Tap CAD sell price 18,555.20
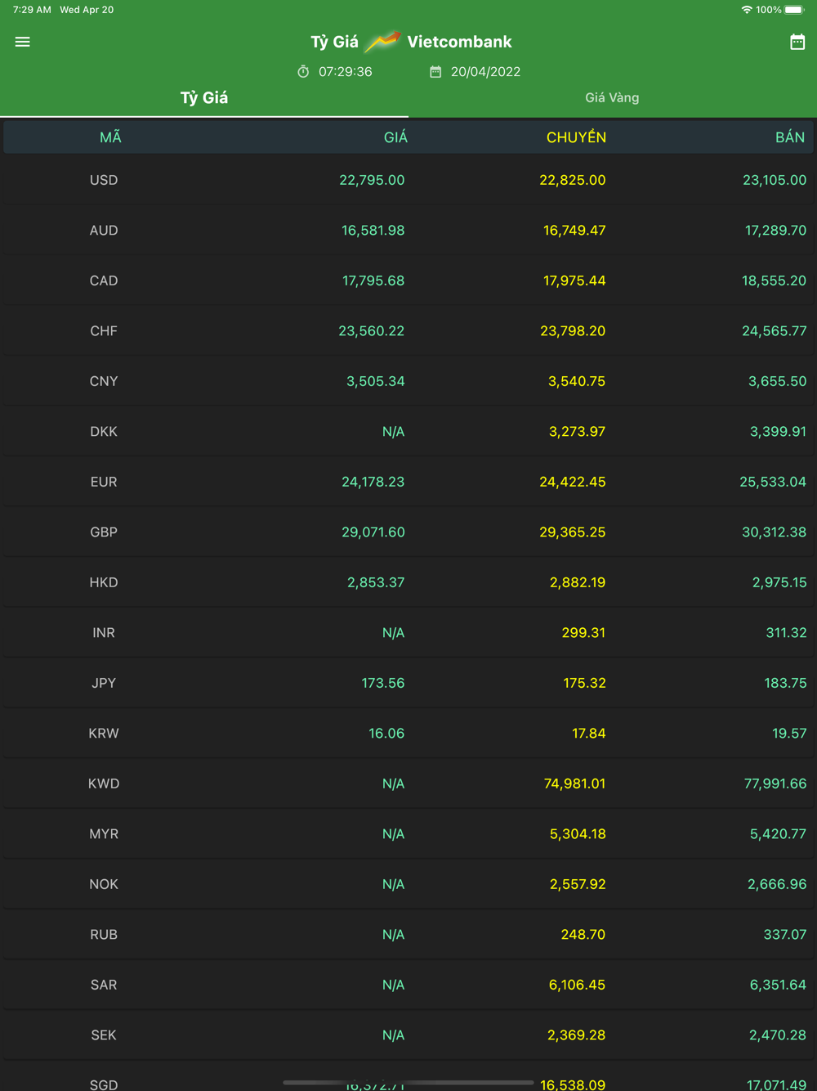Viewport: 817px width, 1091px height. click(774, 281)
